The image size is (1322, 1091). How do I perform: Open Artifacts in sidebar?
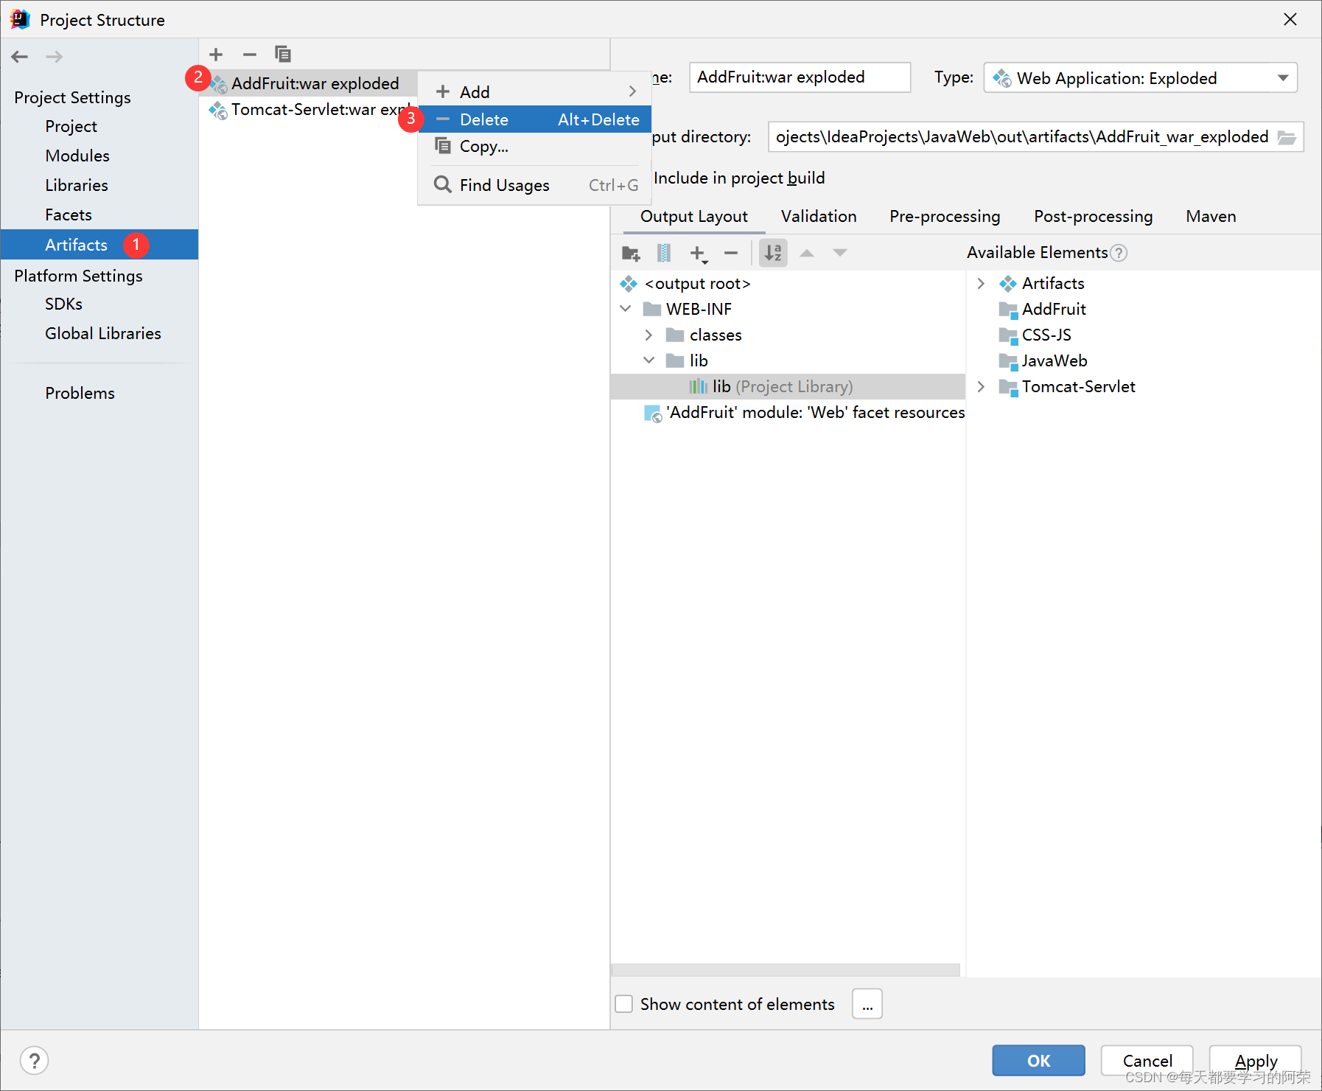coord(99,245)
